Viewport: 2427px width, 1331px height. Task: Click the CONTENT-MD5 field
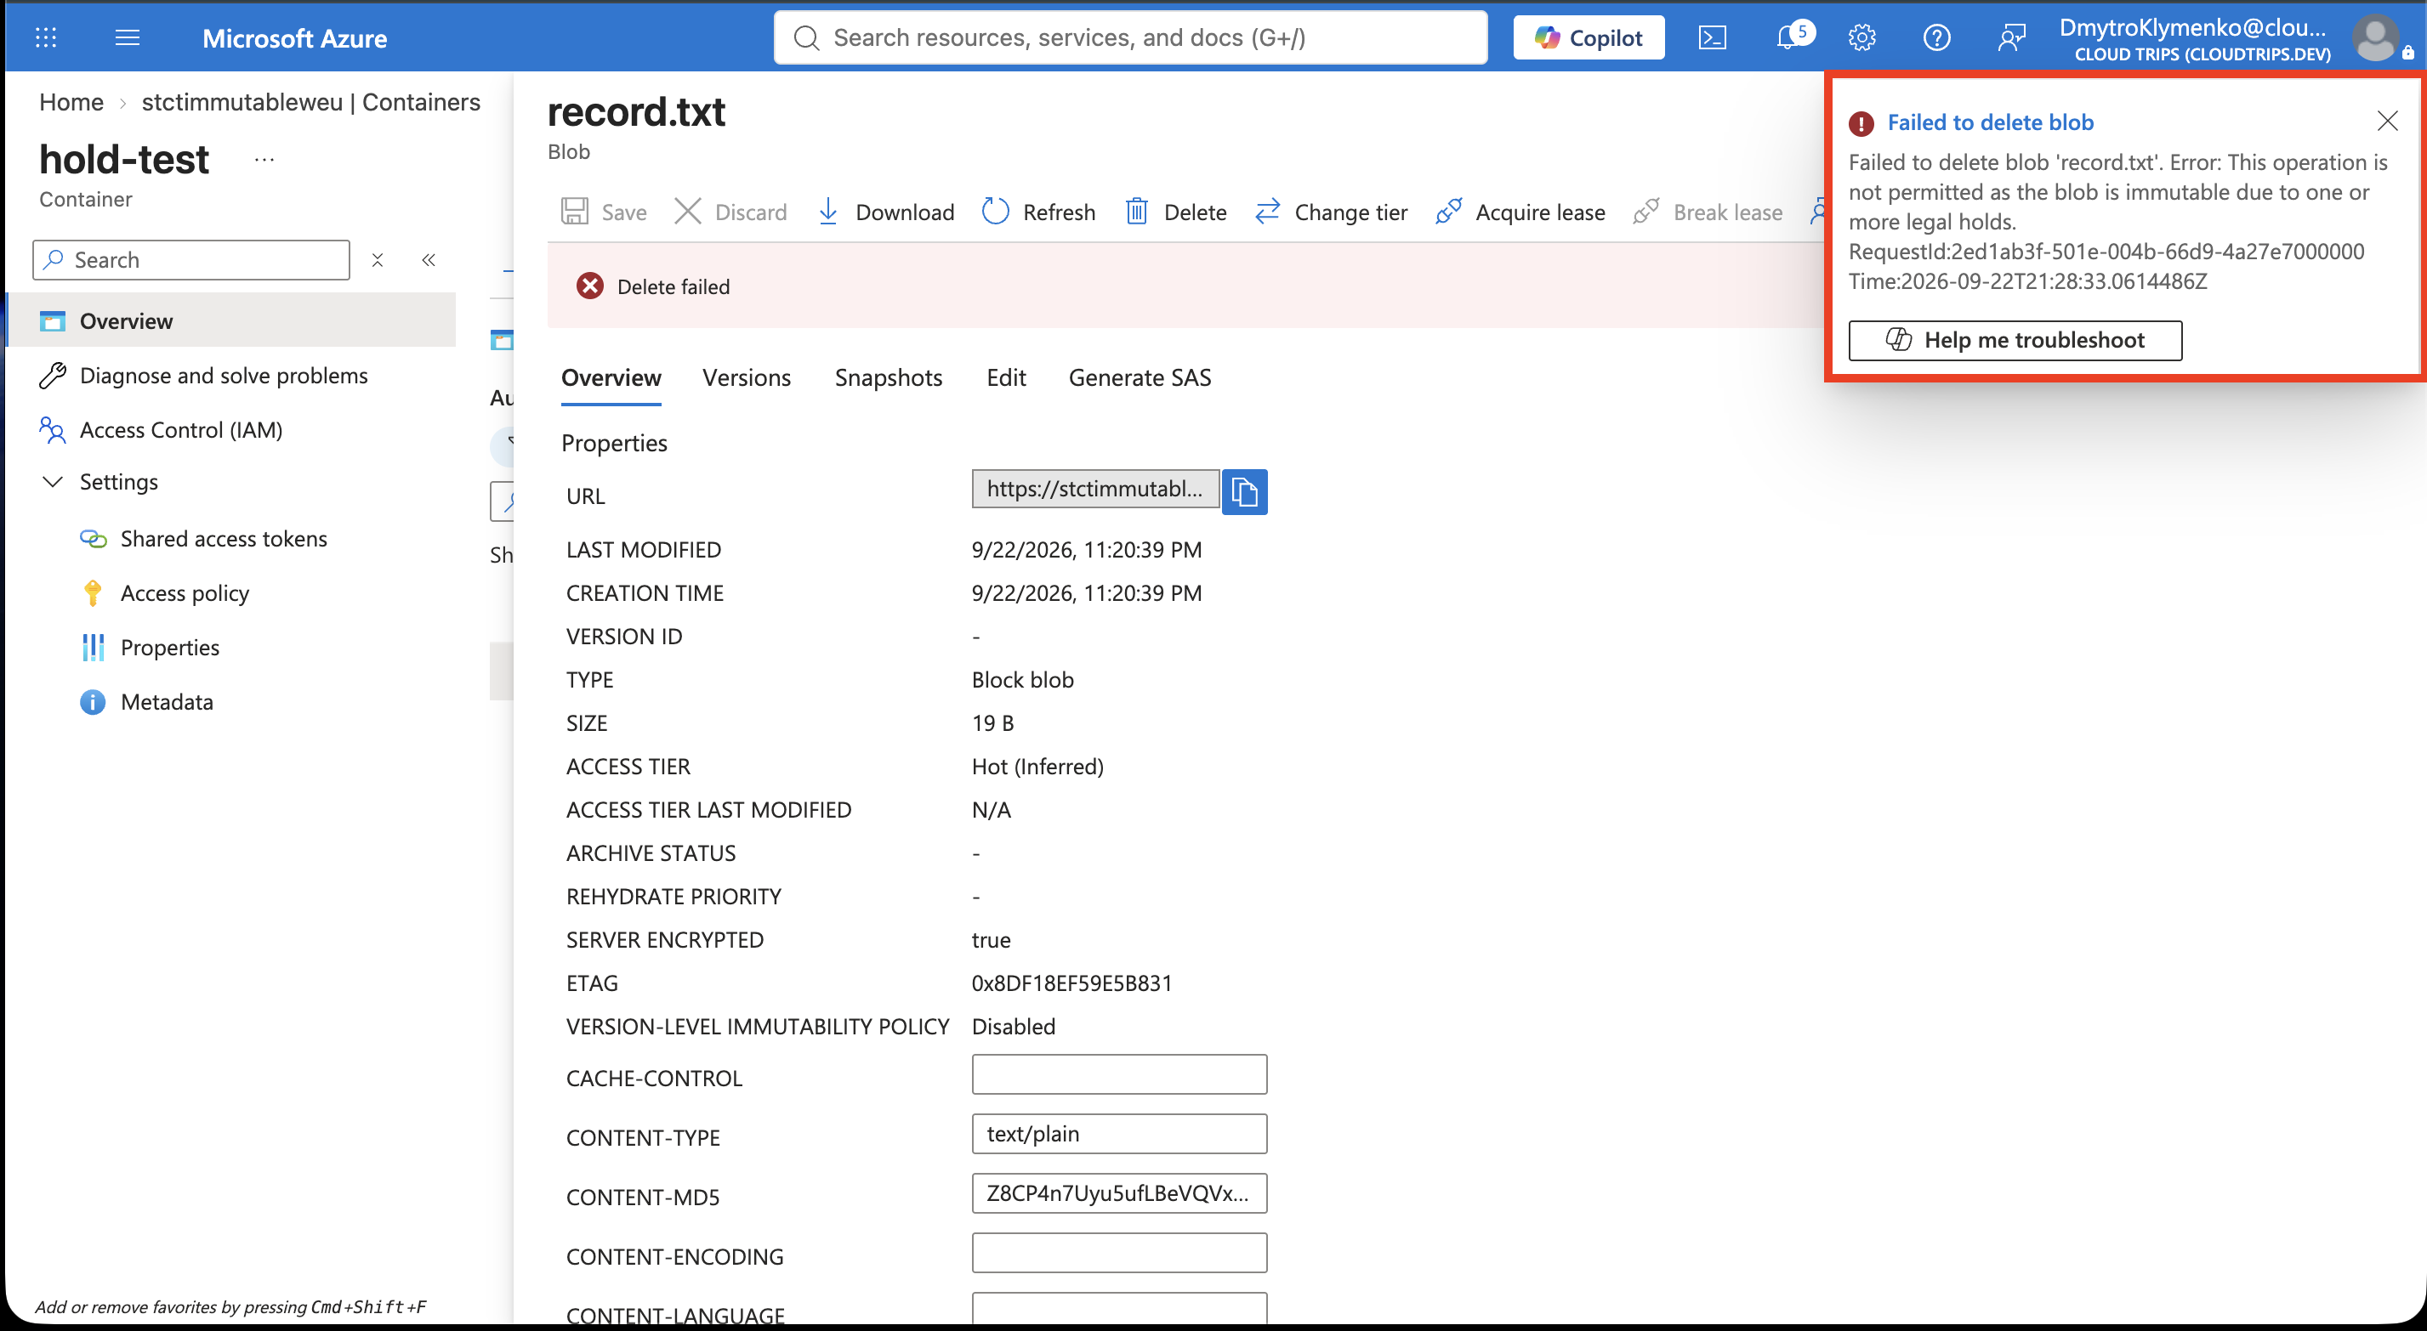pos(1119,1193)
